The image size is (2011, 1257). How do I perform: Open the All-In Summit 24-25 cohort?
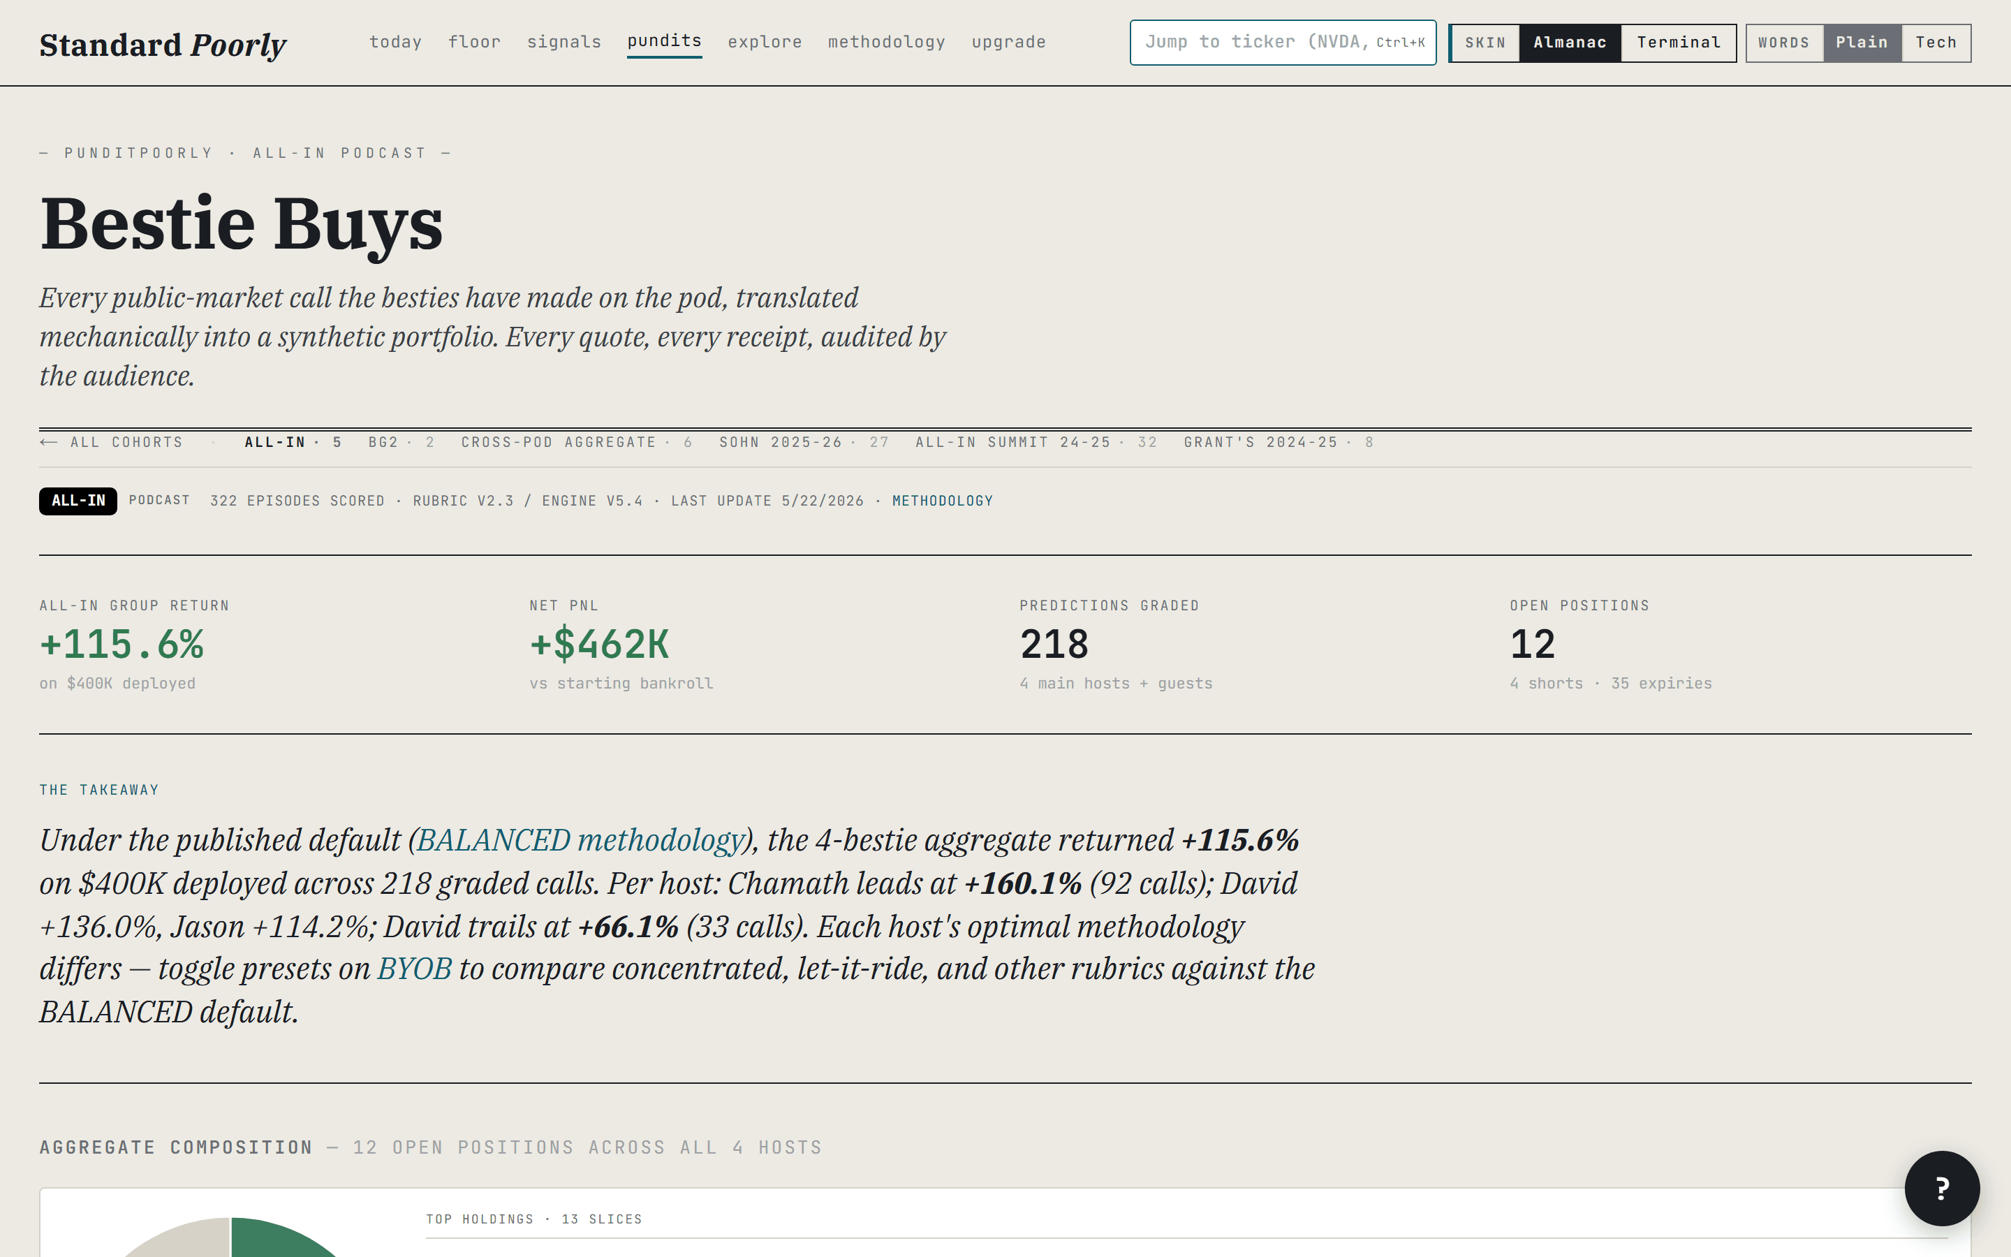pos(1036,442)
